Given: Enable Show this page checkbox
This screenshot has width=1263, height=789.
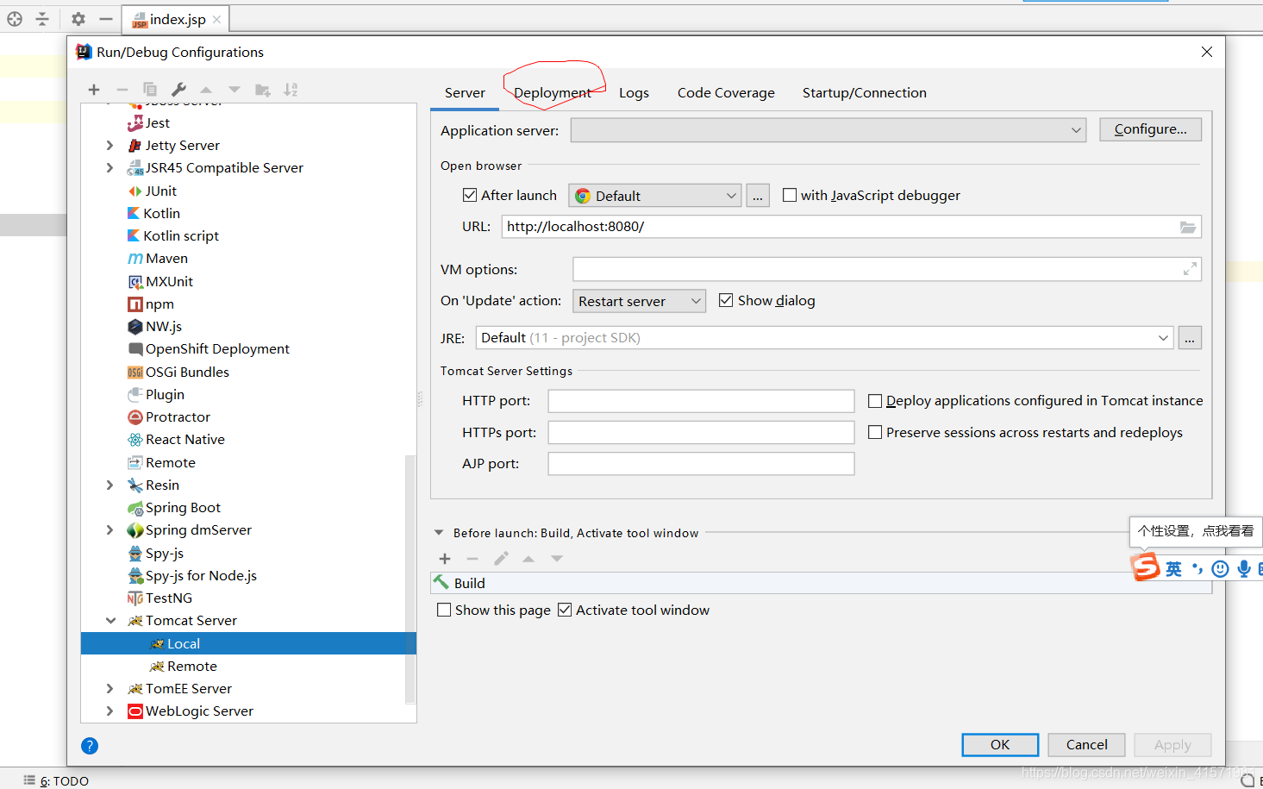Looking at the screenshot, I should (444, 610).
